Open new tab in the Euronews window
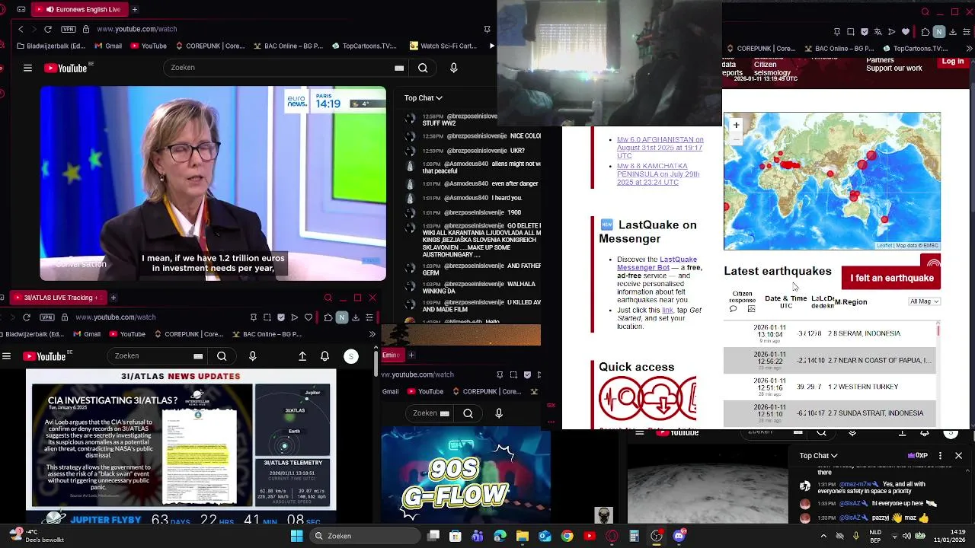975x548 pixels. [x=135, y=9]
